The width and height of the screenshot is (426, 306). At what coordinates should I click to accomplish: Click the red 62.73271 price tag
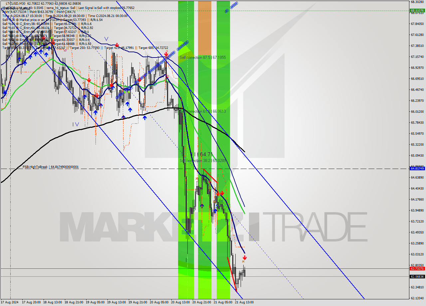coord(417,268)
